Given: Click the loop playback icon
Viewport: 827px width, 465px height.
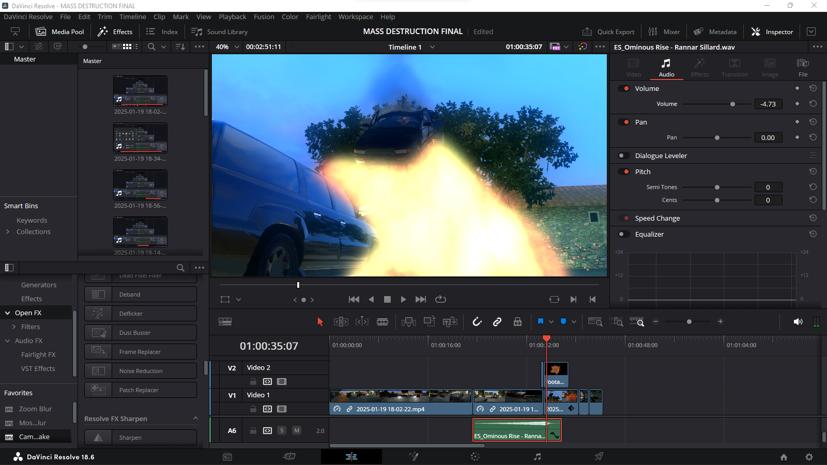Looking at the screenshot, I should click(x=440, y=300).
